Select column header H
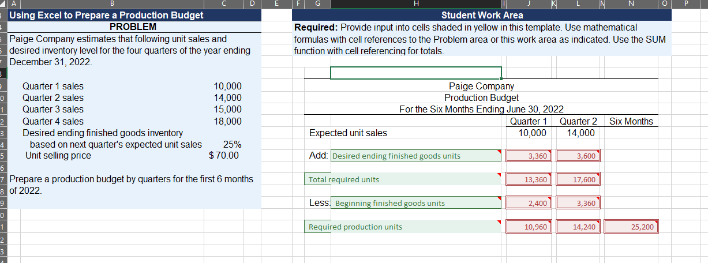This screenshot has width=708, height=263. coord(416,4)
